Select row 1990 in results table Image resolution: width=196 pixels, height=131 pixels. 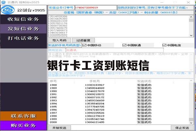[x=119, y=91]
